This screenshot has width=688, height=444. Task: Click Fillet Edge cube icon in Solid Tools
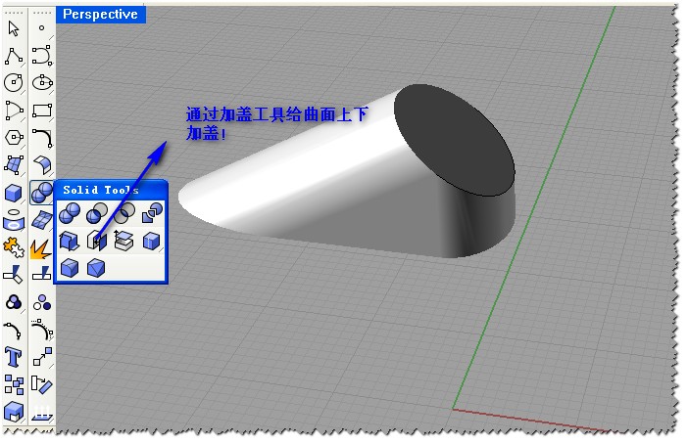point(152,242)
